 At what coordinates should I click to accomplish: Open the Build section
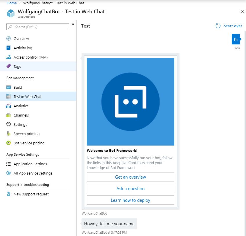(x=17, y=87)
